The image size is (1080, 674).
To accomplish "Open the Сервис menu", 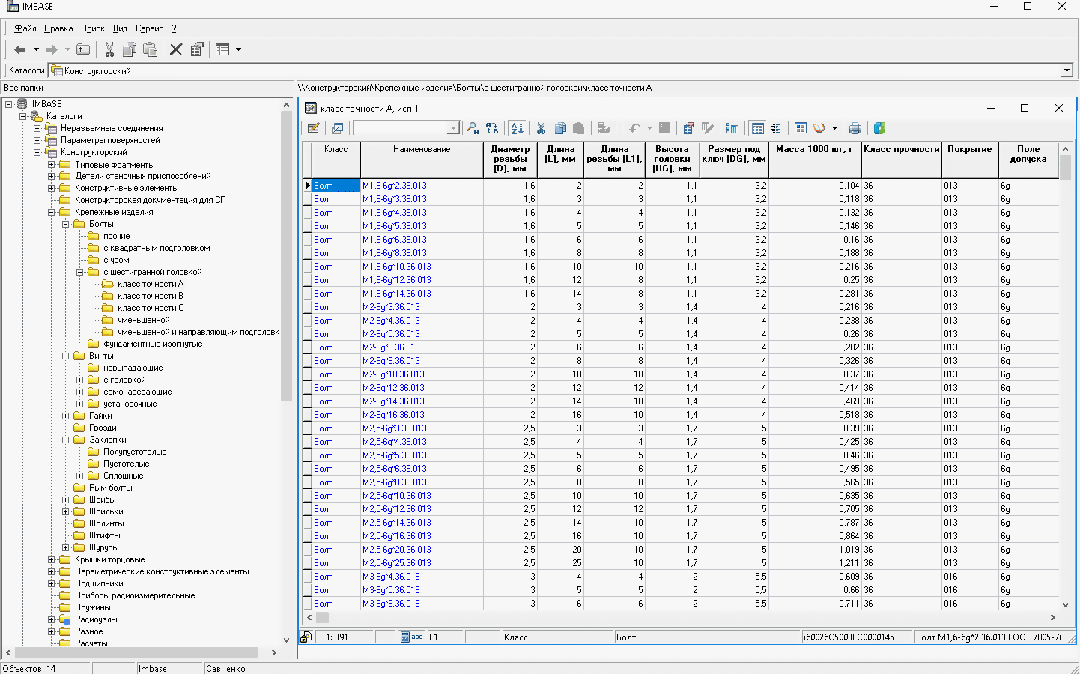I will click(x=149, y=28).
